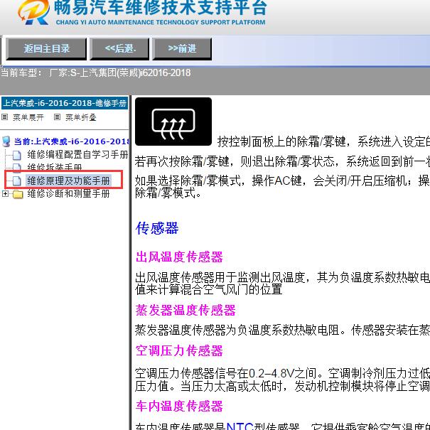Viewport: 430px width, 430px height.
Task: Click the paragraph starting 蒸发器温度传感器为负温度
Action: click(282, 330)
